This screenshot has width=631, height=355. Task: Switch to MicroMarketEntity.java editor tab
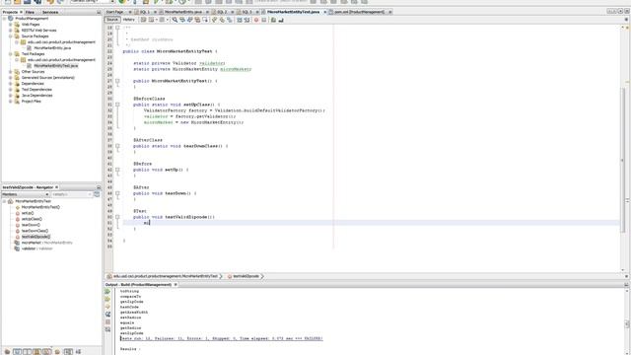(x=183, y=12)
